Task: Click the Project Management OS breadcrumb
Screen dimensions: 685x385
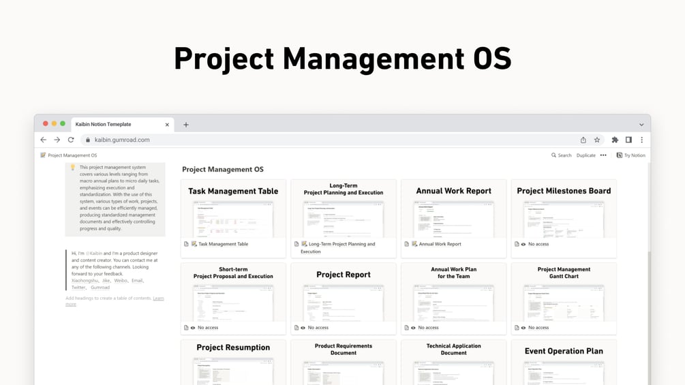Action: (x=72, y=155)
